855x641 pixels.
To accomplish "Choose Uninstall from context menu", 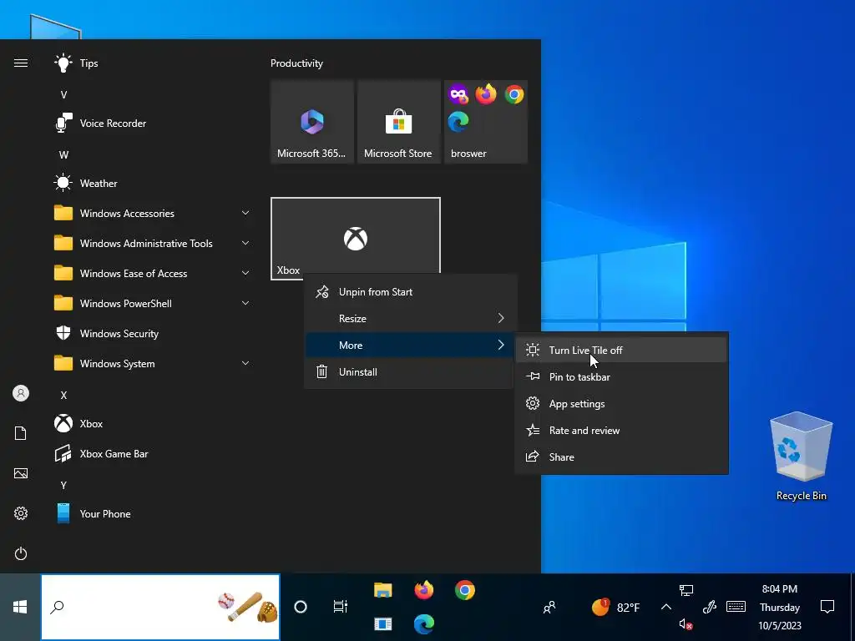I will click(x=409, y=371).
